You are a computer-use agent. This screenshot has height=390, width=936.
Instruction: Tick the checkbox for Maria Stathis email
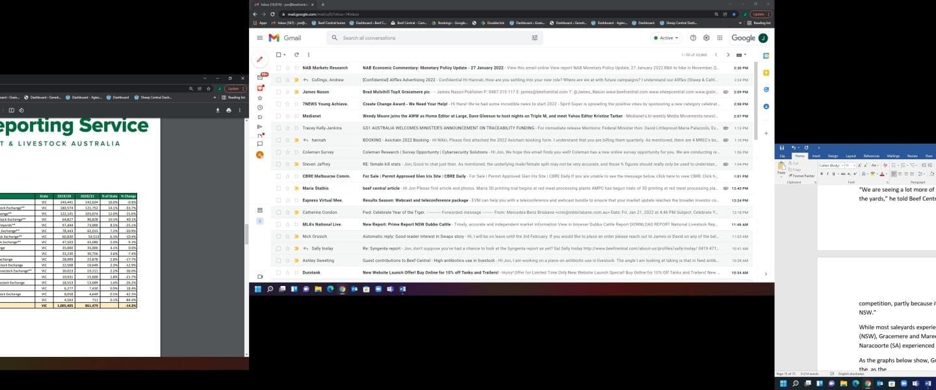[x=279, y=188]
